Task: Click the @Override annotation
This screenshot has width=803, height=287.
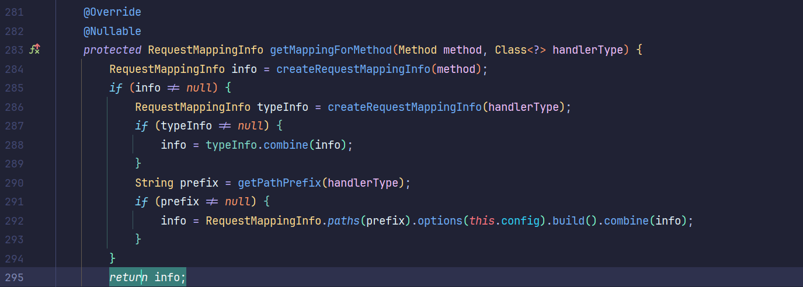Action: (x=112, y=12)
